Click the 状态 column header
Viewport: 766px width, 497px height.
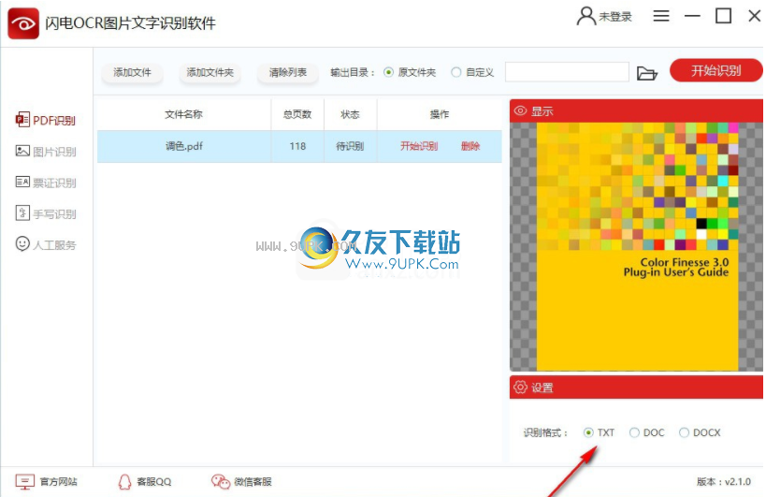(350, 114)
